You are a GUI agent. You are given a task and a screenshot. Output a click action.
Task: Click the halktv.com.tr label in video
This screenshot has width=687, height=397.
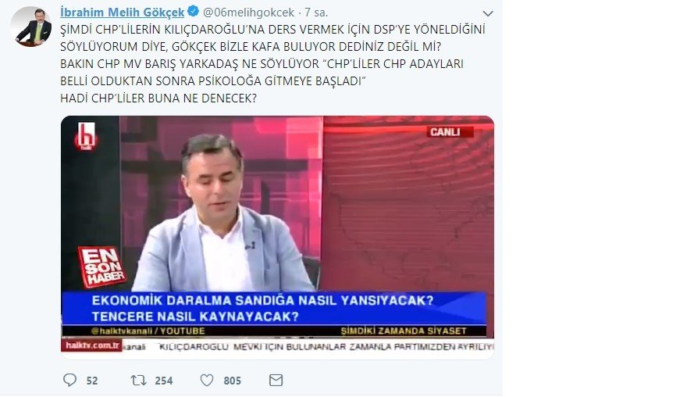[91, 345]
